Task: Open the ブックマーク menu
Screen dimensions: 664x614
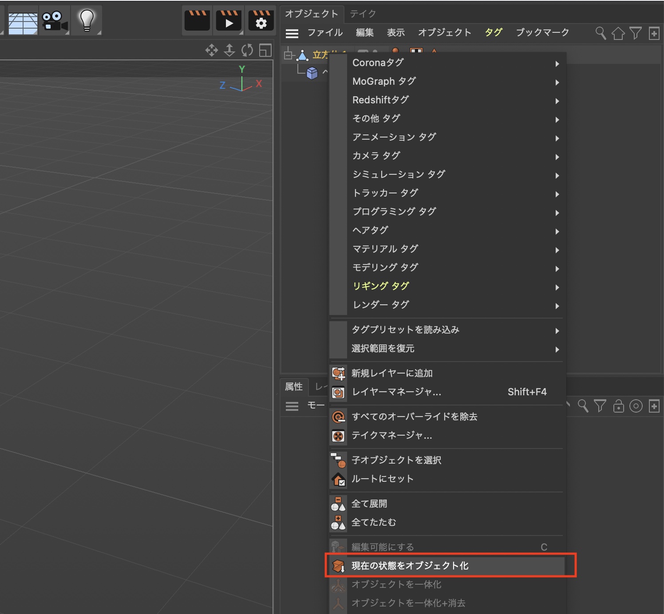Action: click(542, 32)
